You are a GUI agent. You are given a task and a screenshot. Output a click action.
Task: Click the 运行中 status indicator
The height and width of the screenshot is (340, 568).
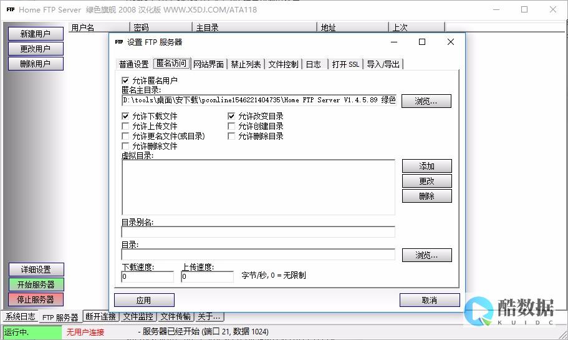pos(32,332)
